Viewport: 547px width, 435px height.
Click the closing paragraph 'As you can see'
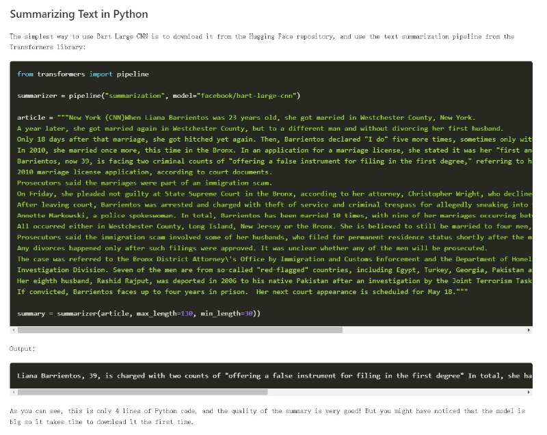[267, 416]
